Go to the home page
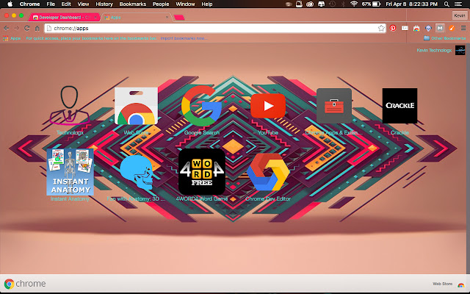The height and width of the screenshot is (294, 470). pyautogui.click(x=37, y=28)
